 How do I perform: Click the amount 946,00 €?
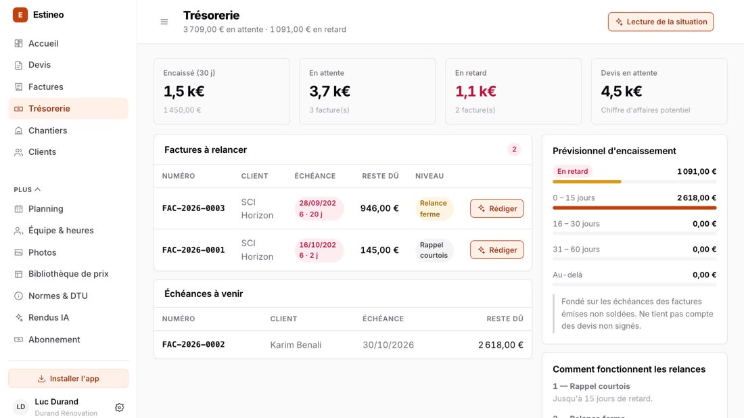pos(379,208)
